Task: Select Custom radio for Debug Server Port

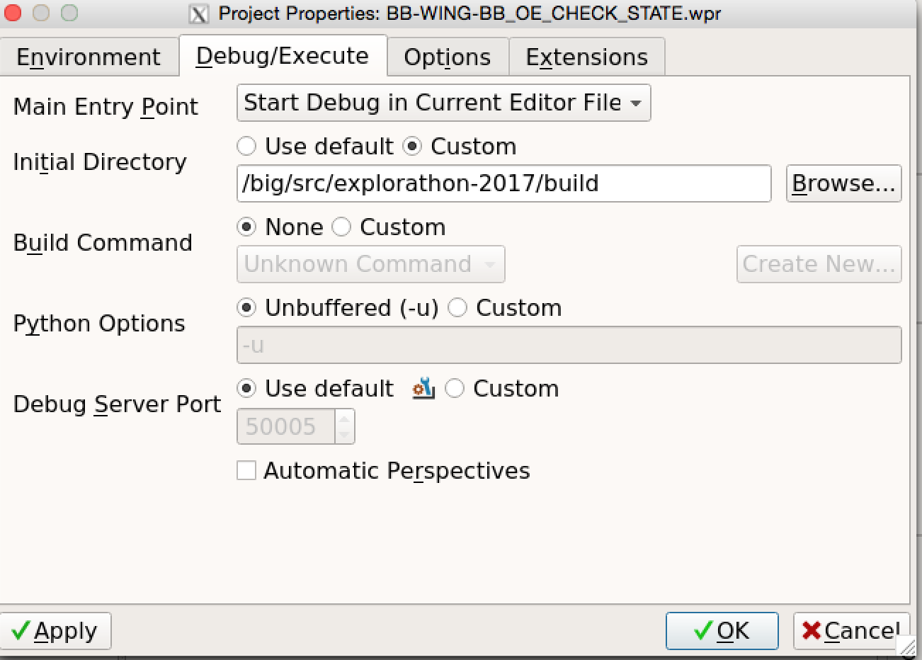Action: point(455,389)
